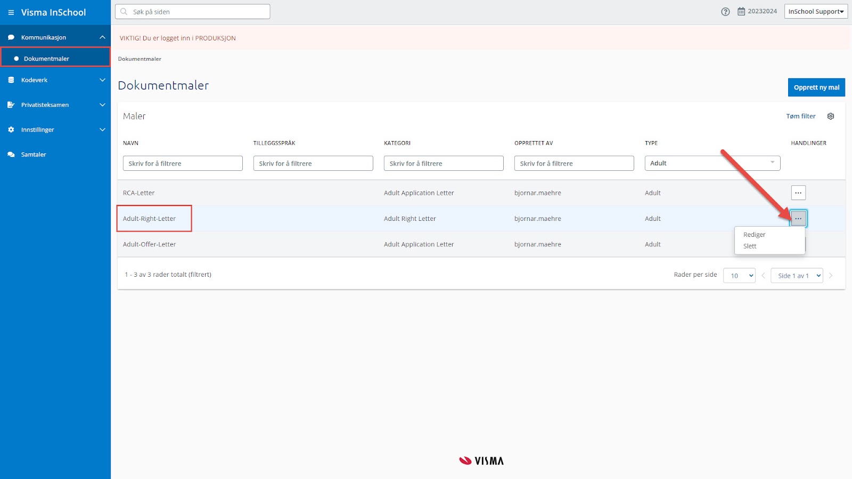Focus the Søk på siden search field
The width and height of the screenshot is (852, 479).
(193, 12)
